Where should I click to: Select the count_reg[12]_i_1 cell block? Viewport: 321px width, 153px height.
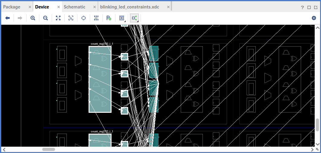[100, 140]
